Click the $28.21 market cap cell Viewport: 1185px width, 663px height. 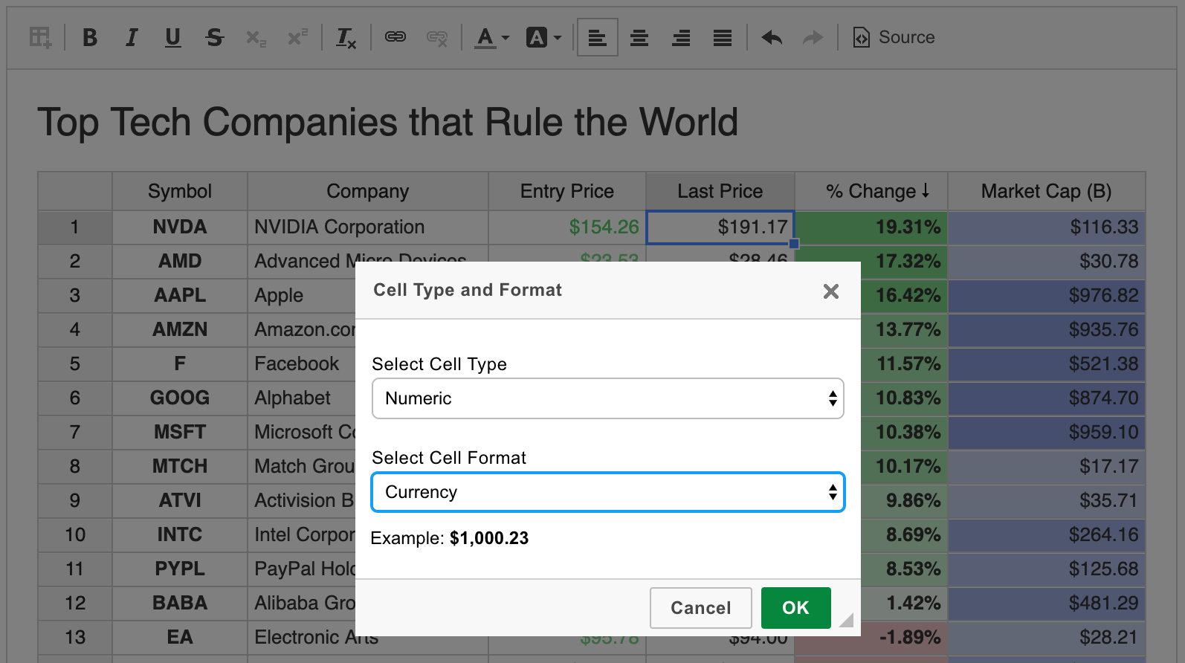1047,638
